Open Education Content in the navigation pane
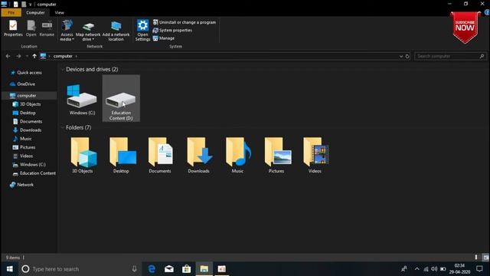This screenshot has width=490, height=276. (x=38, y=173)
